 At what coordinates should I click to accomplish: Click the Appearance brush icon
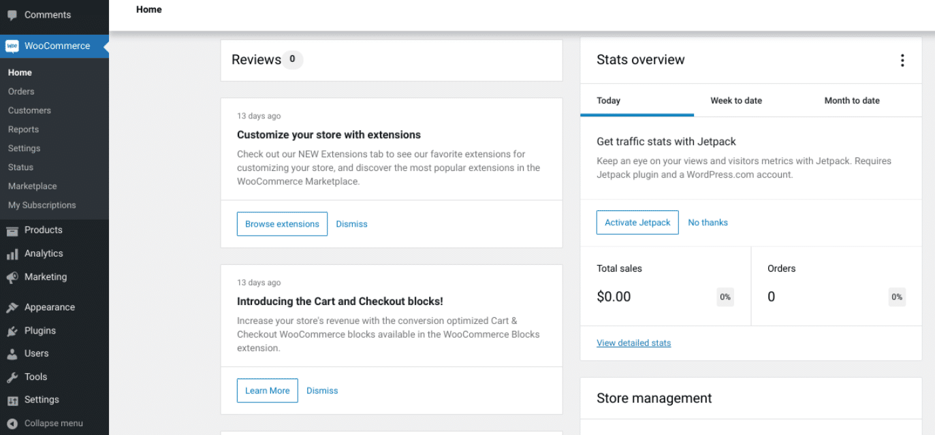point(12,307)
